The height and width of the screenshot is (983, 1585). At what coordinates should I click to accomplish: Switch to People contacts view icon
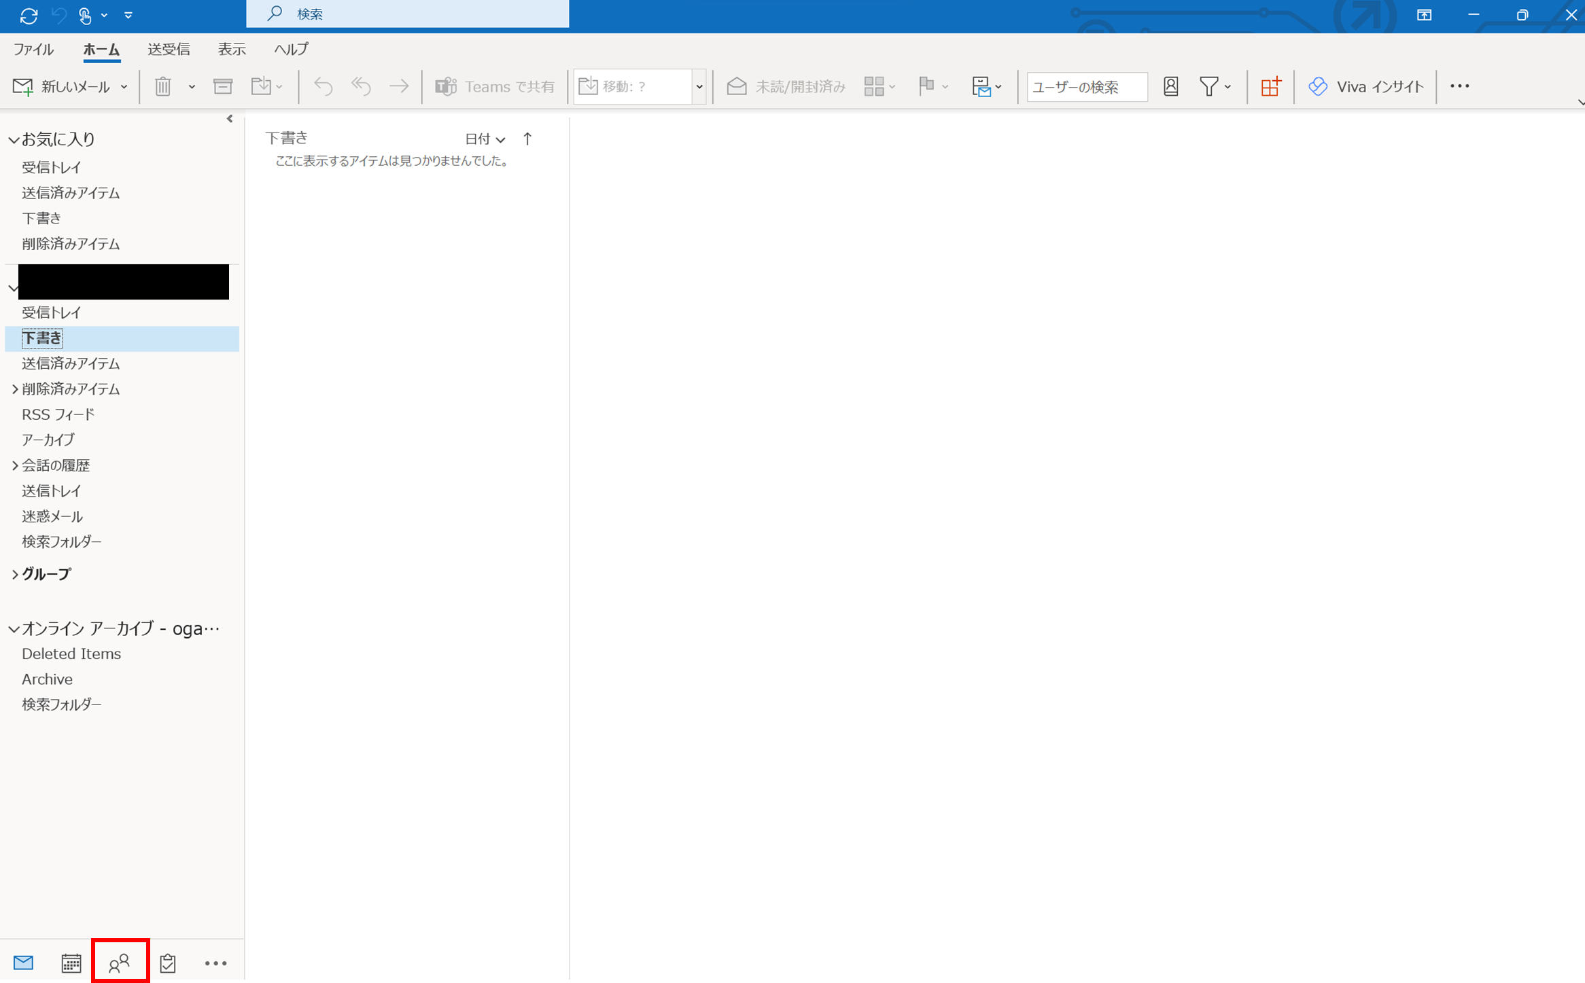tap(120, 963)
